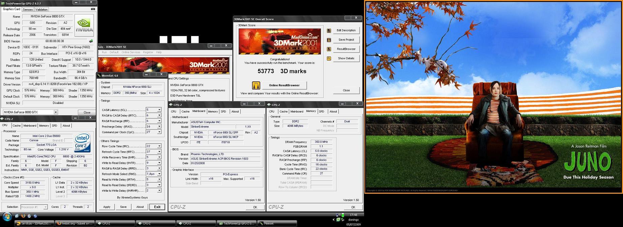This screenshot has height=227, width=623.
Task: Click Save button in MemSet
Action: pos(123,207)
